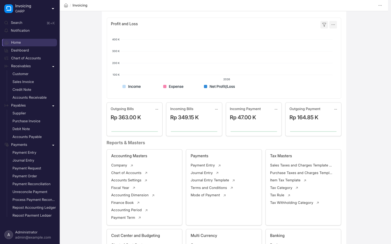Open Search in the sidebar
This screenshot has height=244, width=391.
point(30,23)
